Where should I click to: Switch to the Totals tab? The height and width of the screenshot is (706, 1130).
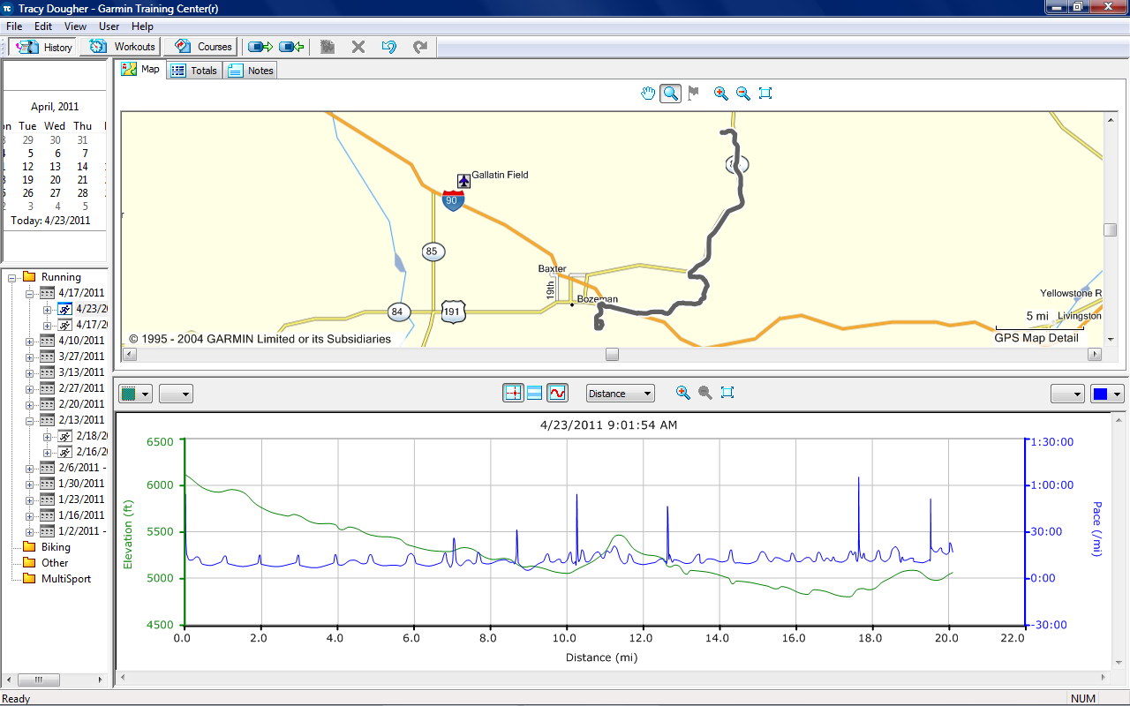point(193,71)
